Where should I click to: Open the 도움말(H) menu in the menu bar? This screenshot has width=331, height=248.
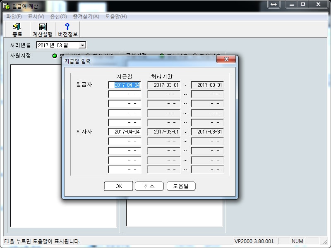click(x=116, y=17)
